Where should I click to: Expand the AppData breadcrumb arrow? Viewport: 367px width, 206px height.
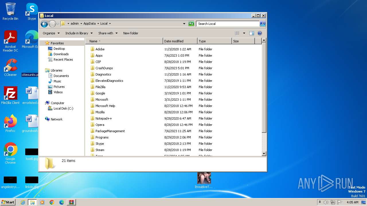click(98, 24)
